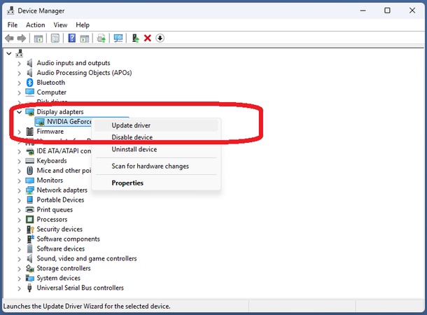The width and height of the screenshot is (427, 315).
Task: Choose Update driver from the context menu
Action: [x=131, y=125]
